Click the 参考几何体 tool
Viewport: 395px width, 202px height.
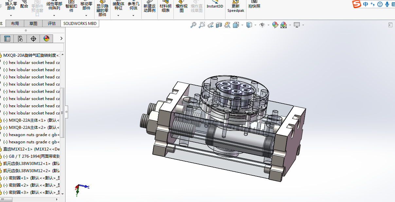[134, 6]
